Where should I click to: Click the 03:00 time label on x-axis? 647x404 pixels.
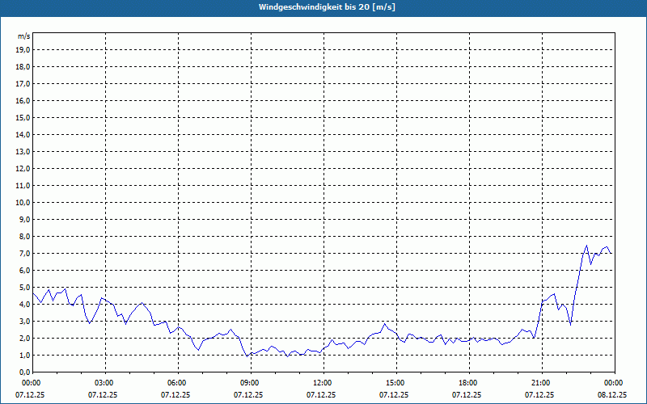[x=104, y=383]
